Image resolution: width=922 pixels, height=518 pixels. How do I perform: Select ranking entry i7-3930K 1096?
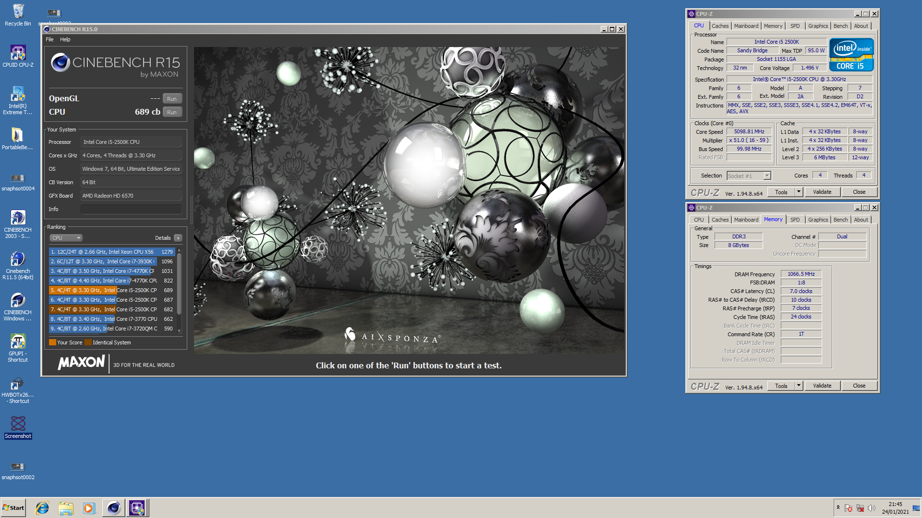tap(111, 261)
